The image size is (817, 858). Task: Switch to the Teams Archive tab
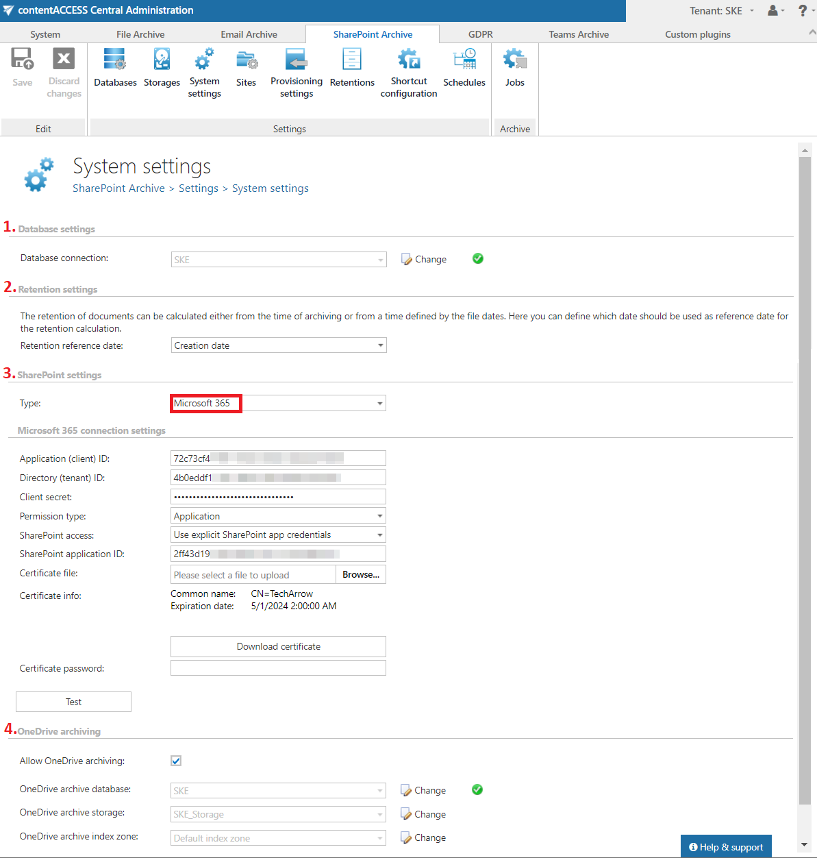[x=578, y=34]
